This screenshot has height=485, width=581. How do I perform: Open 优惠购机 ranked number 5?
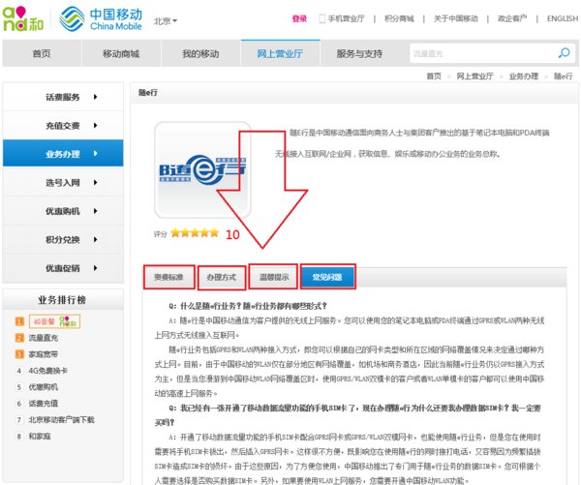pos(44,387)
